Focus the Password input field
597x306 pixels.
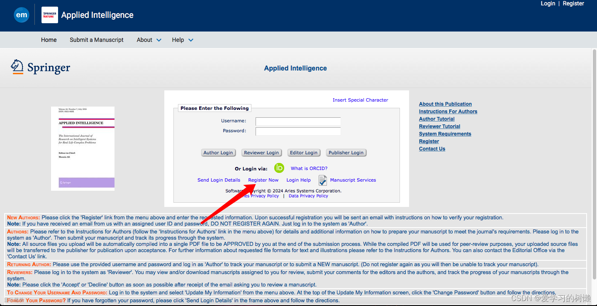pos(298,131)
